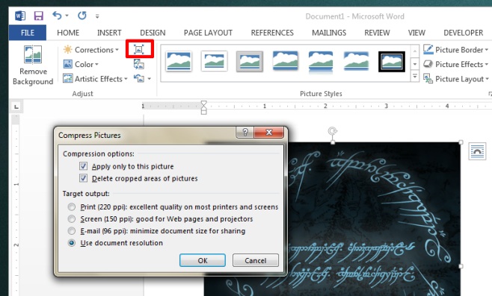Click the Help button in Compress Pictures dialog
The height and width of the screenshot is (296, 492).
click(x=245, y=132)
